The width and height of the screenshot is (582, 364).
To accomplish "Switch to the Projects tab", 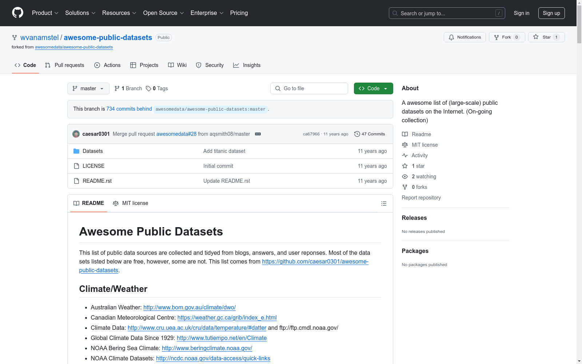I will (x=144, y=65).
